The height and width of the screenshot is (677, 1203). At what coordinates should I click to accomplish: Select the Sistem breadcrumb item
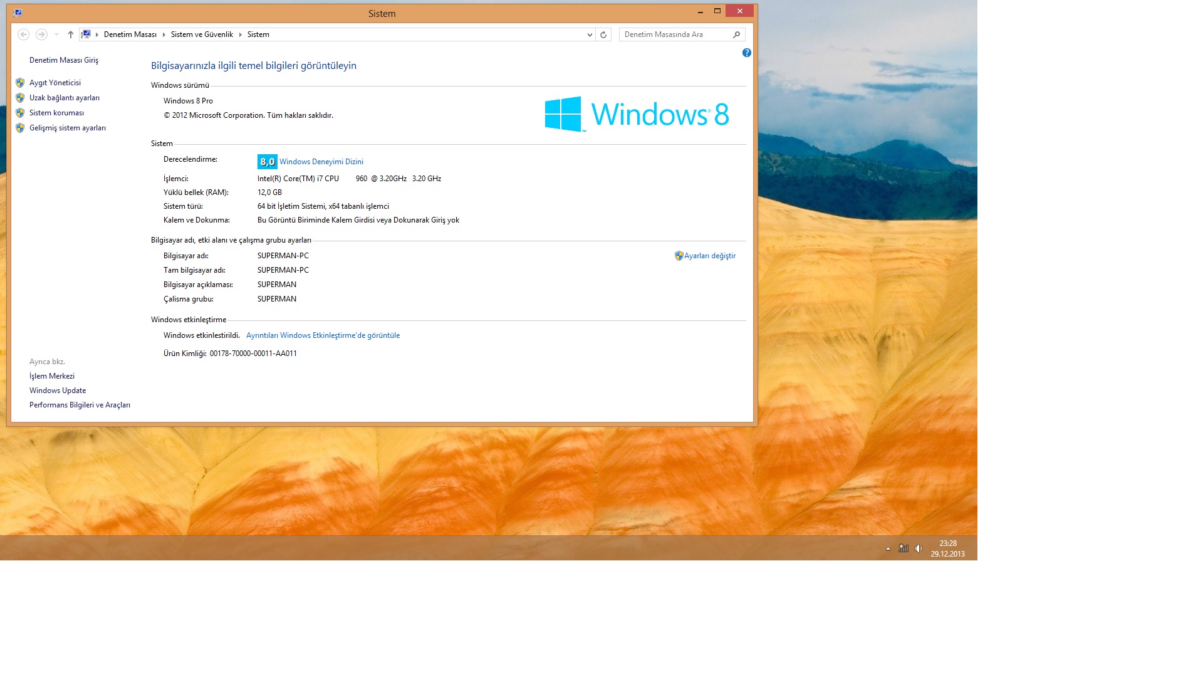pos(258,34)
